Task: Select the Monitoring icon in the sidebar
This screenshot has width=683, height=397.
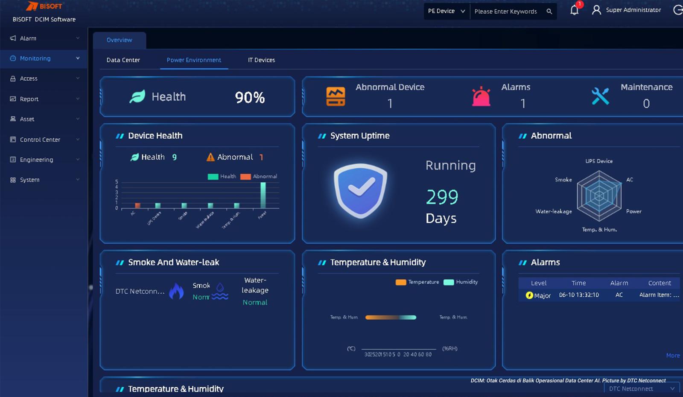Action: (x=14, y=58)
